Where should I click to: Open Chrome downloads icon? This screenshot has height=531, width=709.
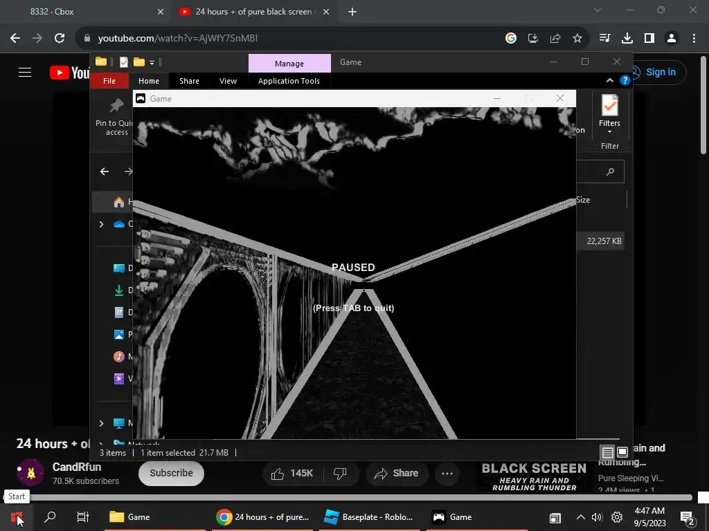pos(627,39)
